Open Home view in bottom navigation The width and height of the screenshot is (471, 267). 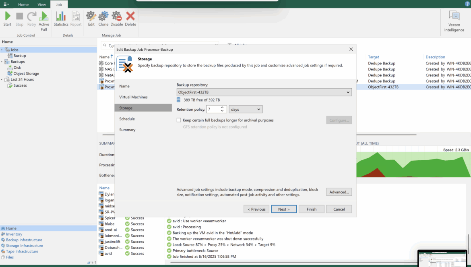pyautogui.click(x=48, y=228)
